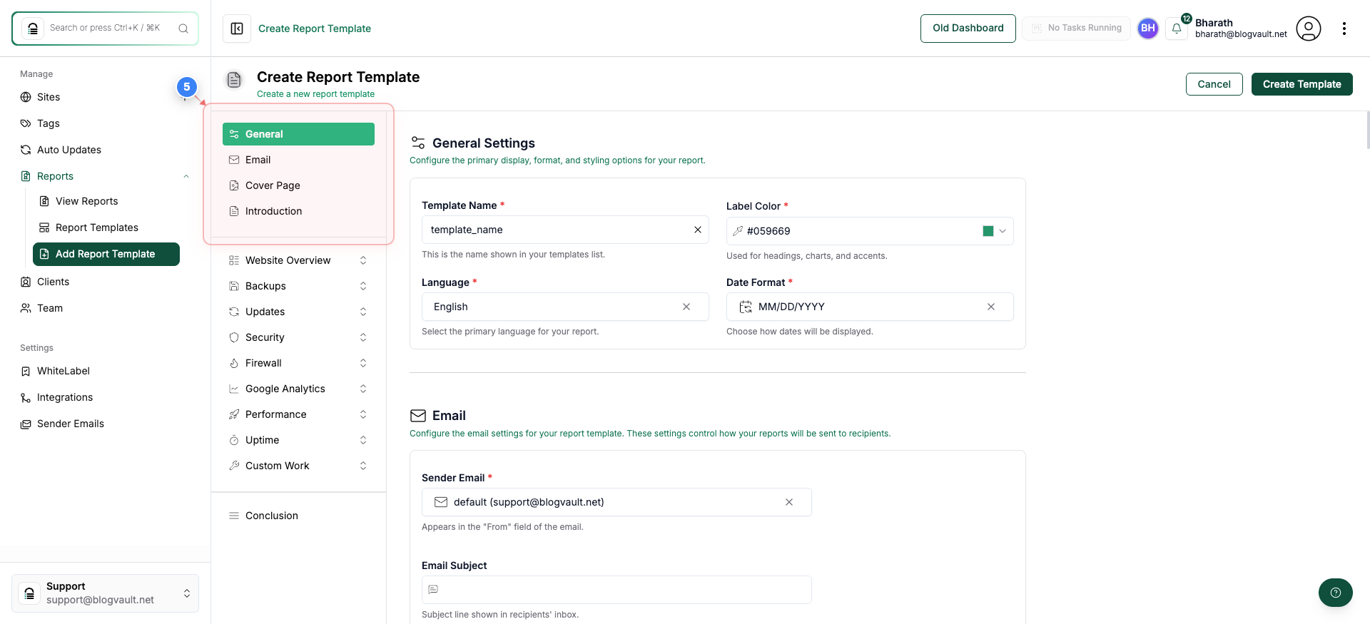Open the notifications bell icon
The width and height of the screenshot is (1370, 624).
pyautogui.click(x=1177, y=29)
